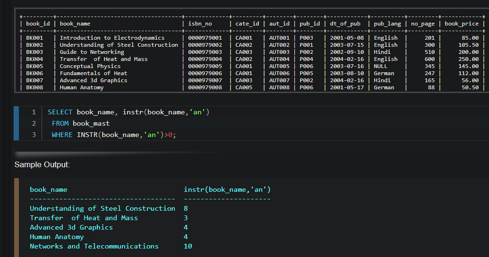Click the book_id column header
The width and height of the screenshot is (489, 257).
(38, 24)
